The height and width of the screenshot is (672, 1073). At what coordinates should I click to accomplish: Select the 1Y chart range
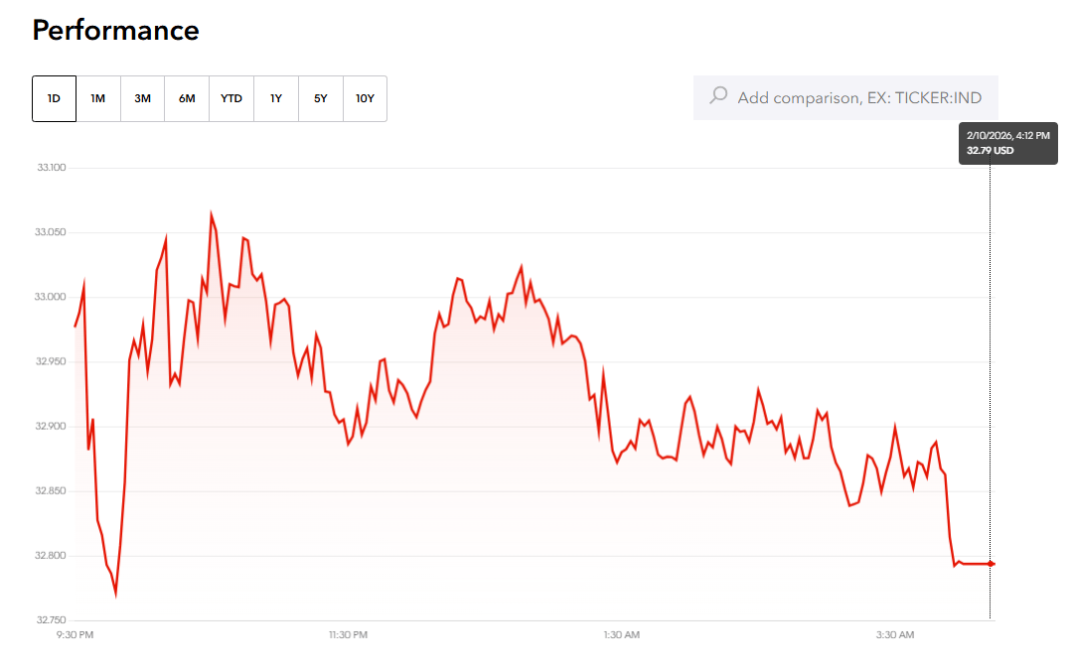point(275,98)
